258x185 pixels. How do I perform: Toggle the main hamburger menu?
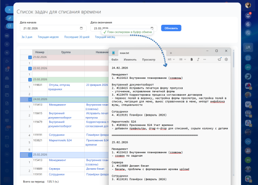click(7, 4)
